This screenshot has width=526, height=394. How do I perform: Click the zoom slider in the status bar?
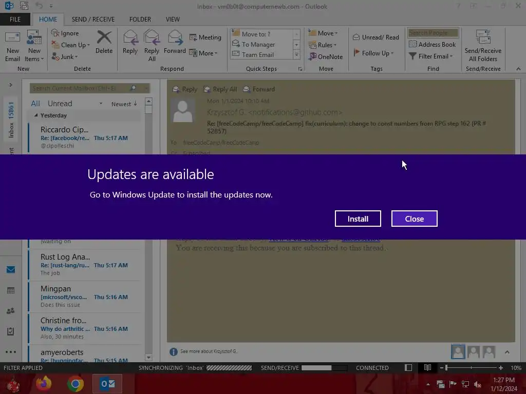471,367
